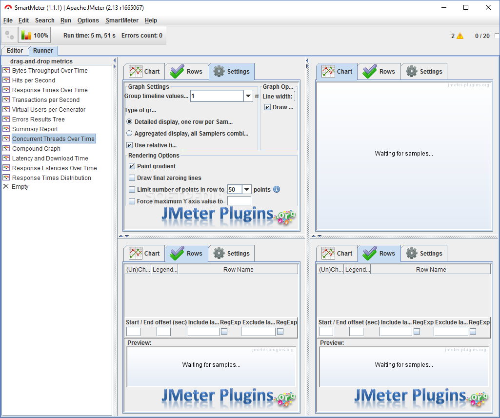The image size is (500, 418).
Task: Click the Response Latencies Over Time icon
Action: pos(6,168)
